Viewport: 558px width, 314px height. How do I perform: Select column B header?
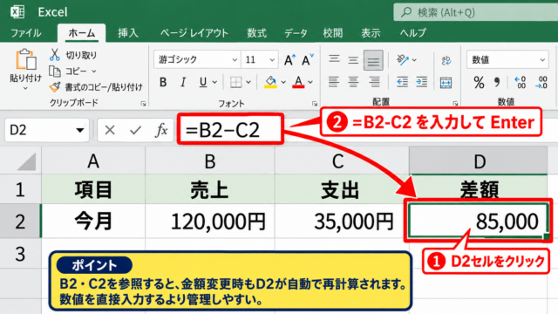coord(210,161)
